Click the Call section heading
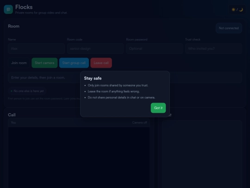This screenshot has width=250, height=188. pos(12,115)
